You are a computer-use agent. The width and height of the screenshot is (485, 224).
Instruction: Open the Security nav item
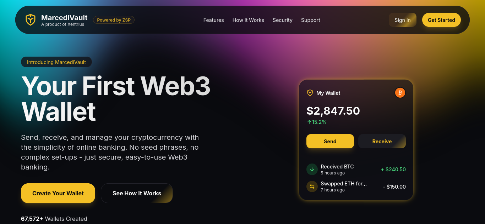[x=283, y=20]
